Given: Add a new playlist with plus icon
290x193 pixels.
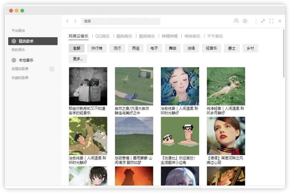Looking at the screenshot, I should pos(52,69).
